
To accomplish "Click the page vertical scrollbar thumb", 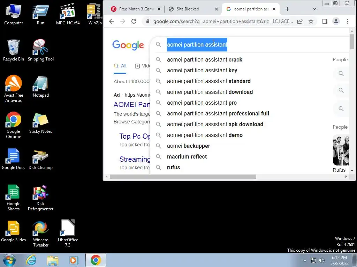I will pyautogui.click(x=352, y=41).
